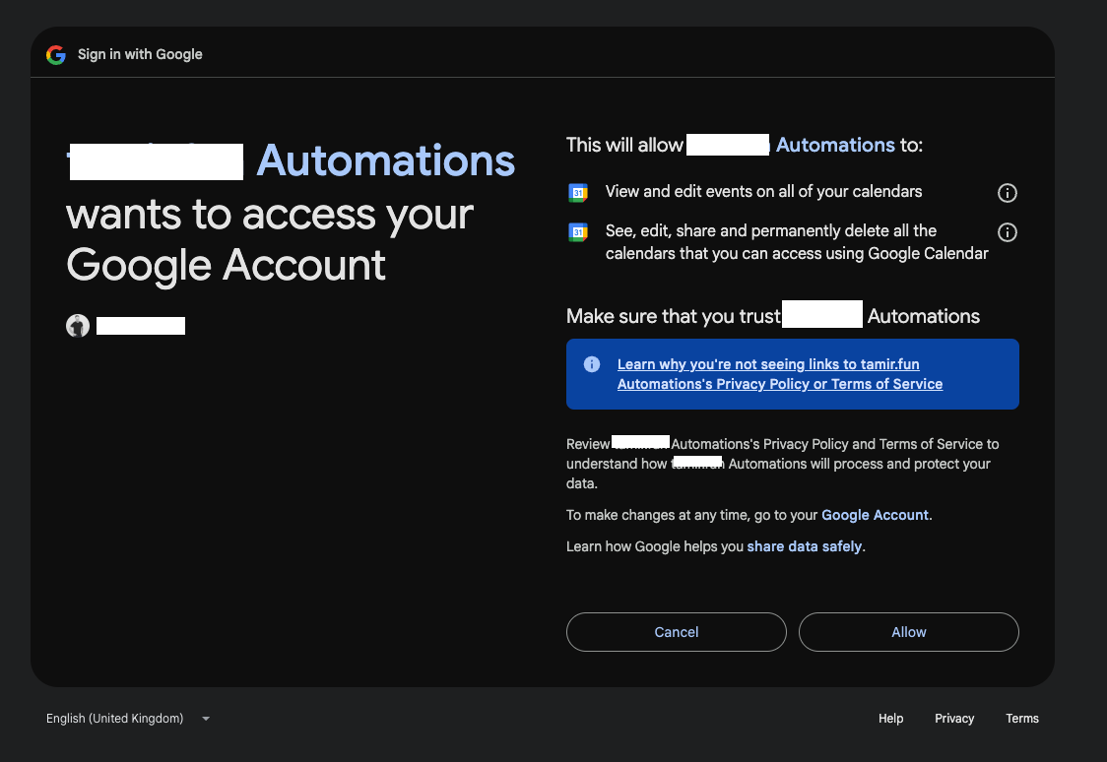
Task: Click the Automations link in permissions heading
Action: 835,145
